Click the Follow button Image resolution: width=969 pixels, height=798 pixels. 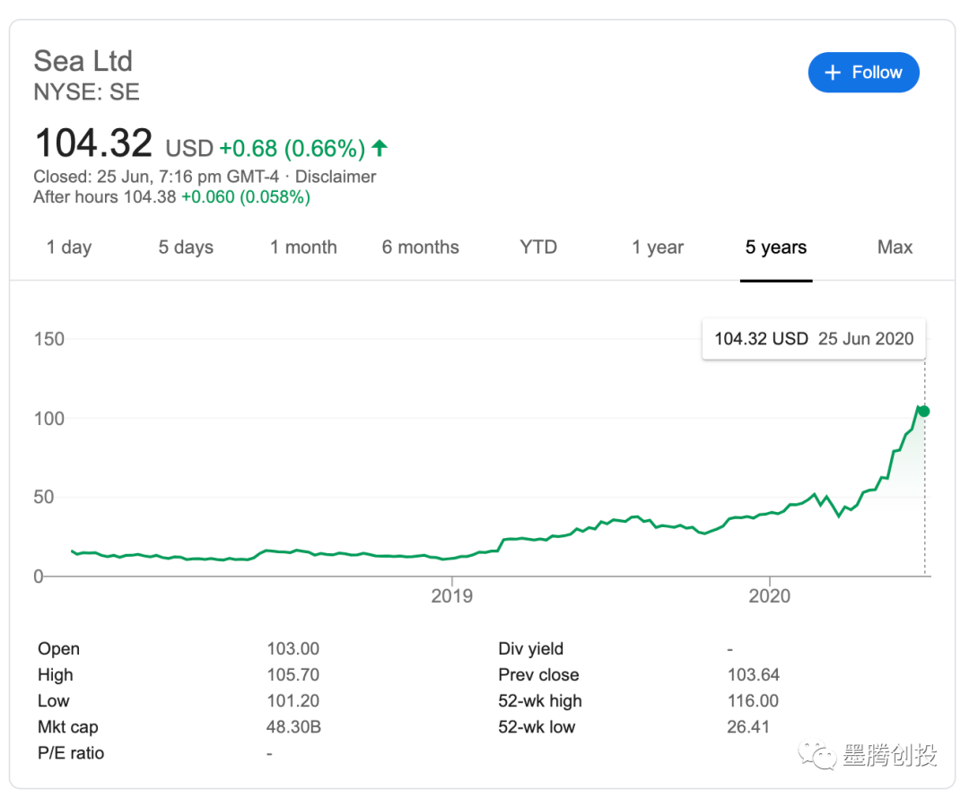pyautogui.click(x=863, y=73)
